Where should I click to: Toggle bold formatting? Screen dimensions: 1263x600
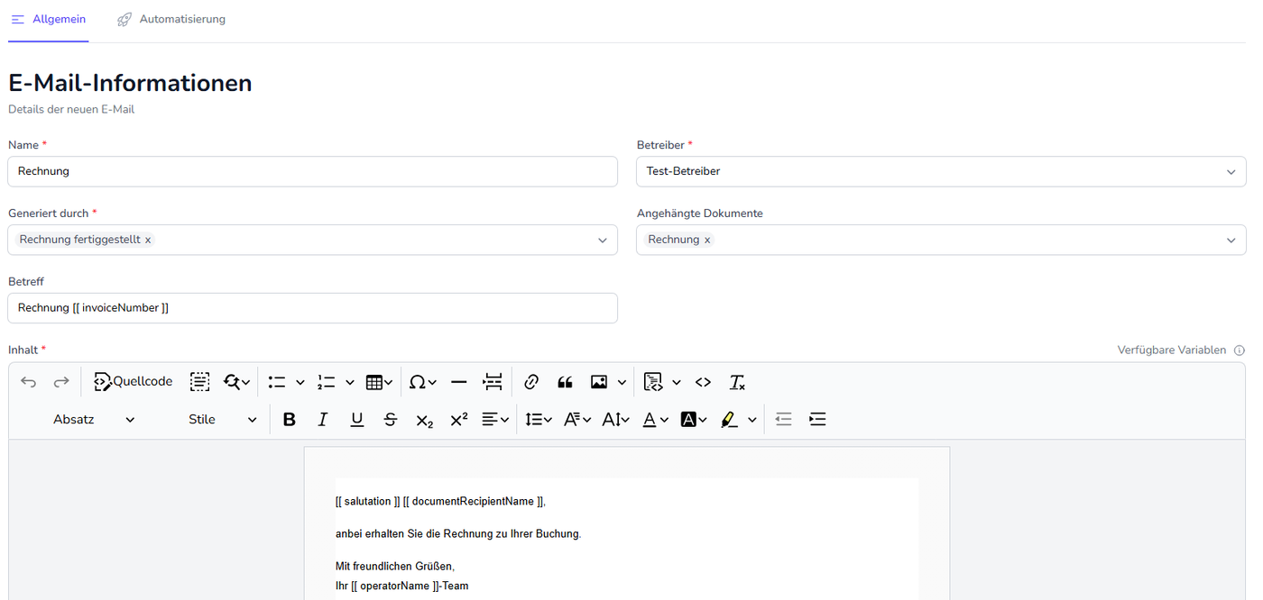pyautogui.click(x=290, y=420)
